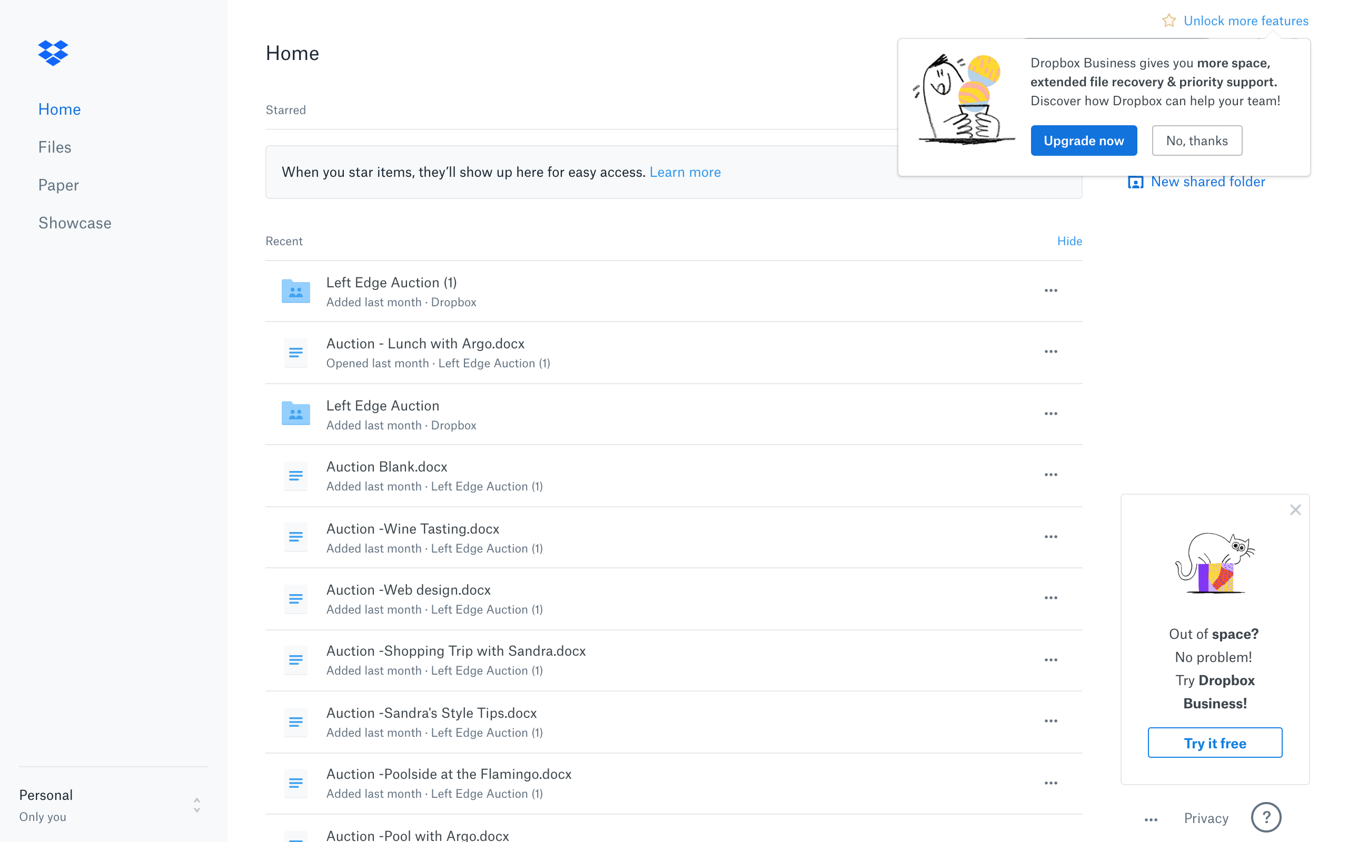Click the document icon for Auction -Sandra's Style Tips.docx
Viewport: 1348px width, 842px height.
tap(296, 721)
